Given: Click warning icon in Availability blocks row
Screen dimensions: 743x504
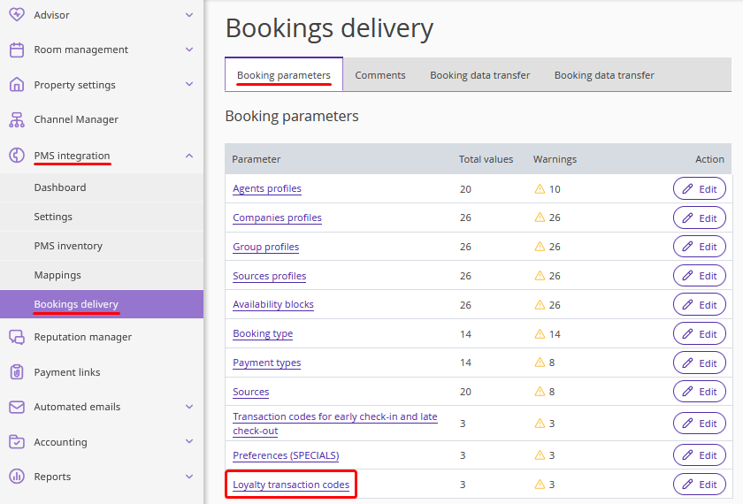Looking at the screenshot, I should 540,304.
